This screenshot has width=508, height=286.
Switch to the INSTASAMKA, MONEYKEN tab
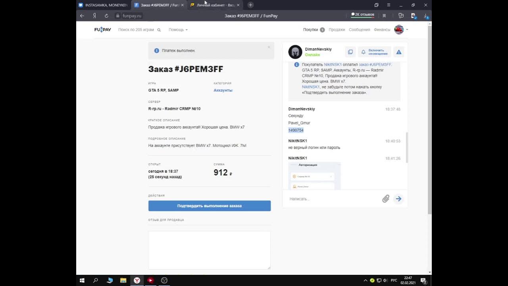103,5
